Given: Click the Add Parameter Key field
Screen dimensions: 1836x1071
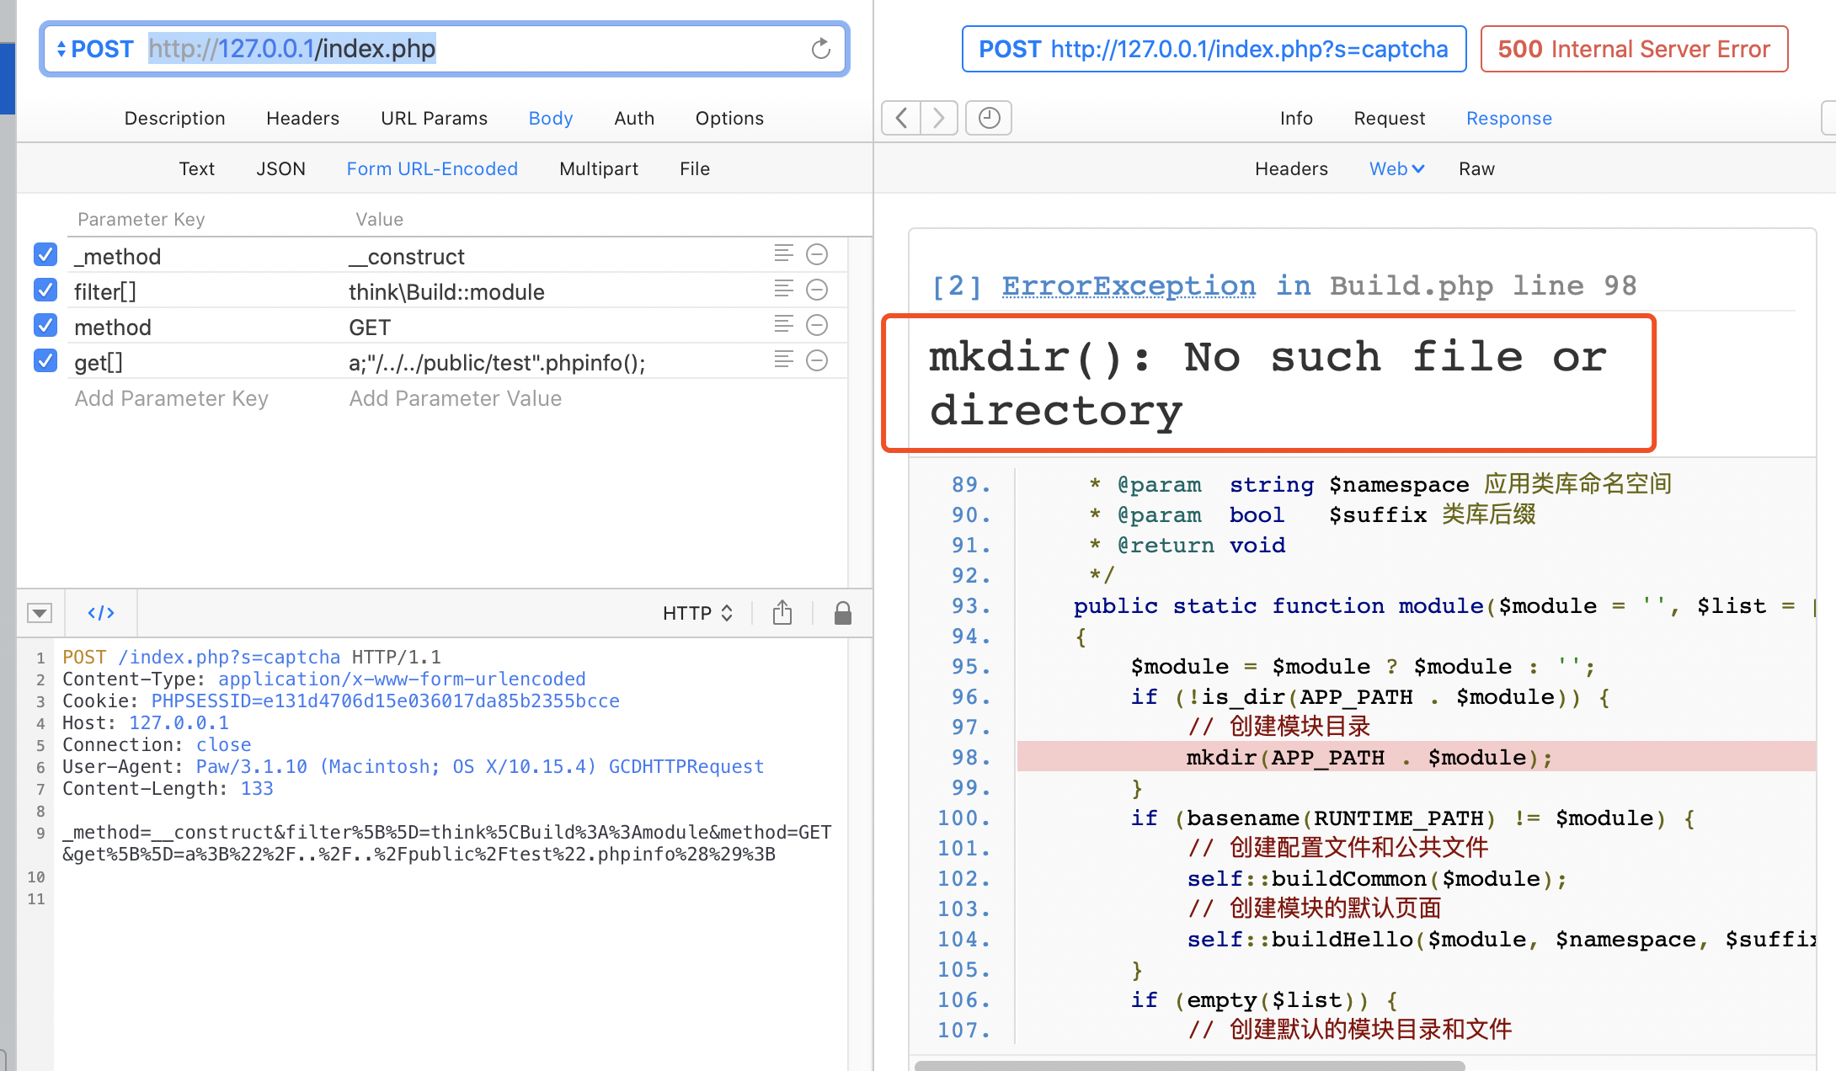Looking at the screenshot, I should (172, 398).
